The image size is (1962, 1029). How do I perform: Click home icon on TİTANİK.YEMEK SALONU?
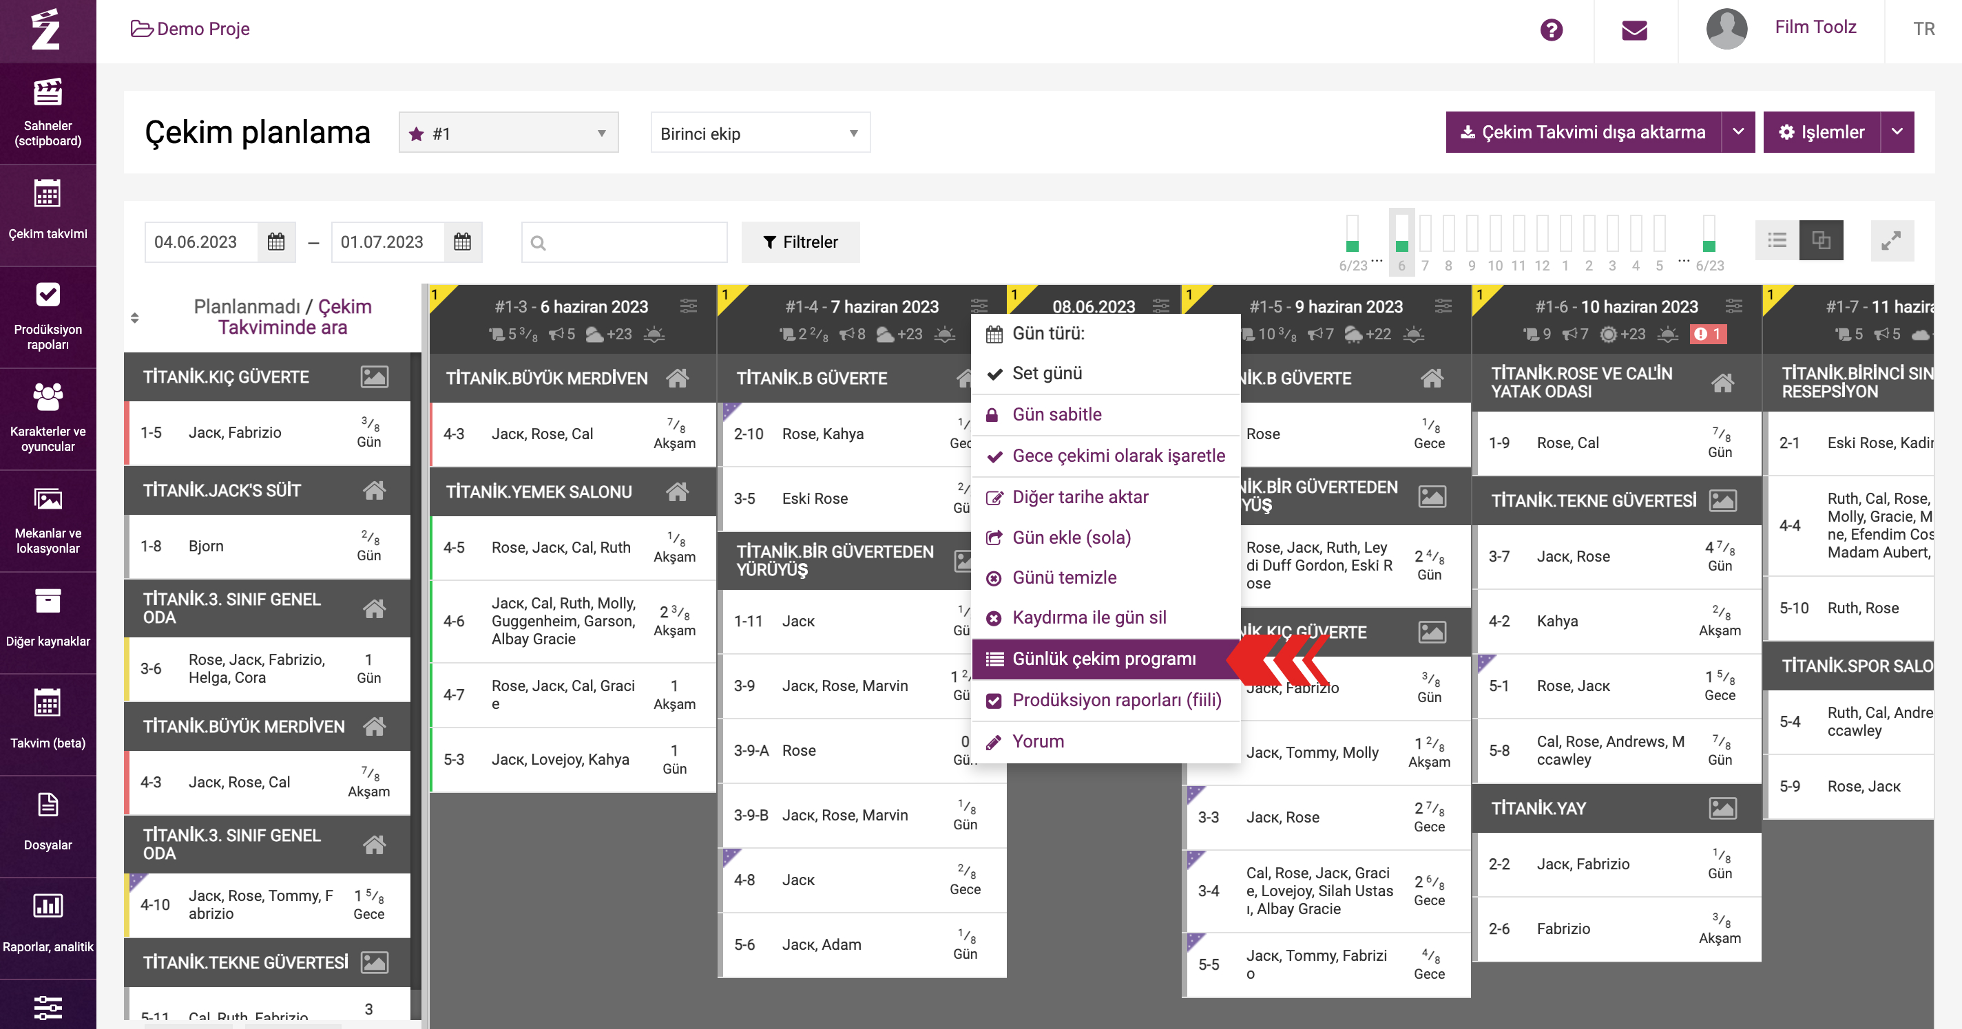click(677, 491)
